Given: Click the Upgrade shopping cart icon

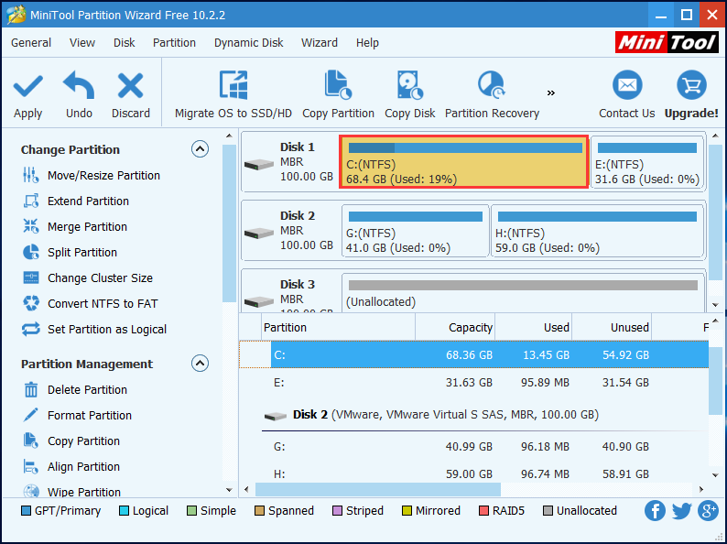Looking at the screenshot, I should coord(691,85).
